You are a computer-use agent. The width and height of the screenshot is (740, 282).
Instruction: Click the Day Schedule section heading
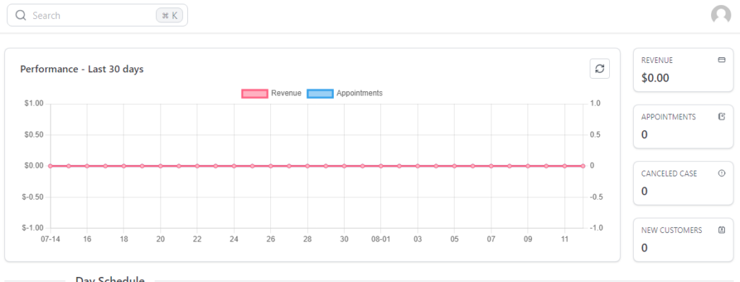[110, 278]
